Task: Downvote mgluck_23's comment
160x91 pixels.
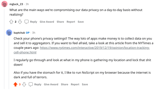Action: [x=20, y=22]
